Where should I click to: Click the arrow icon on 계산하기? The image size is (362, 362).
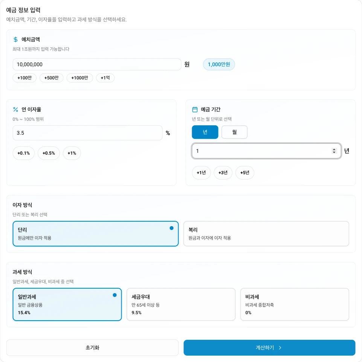(x=280, y=348)
